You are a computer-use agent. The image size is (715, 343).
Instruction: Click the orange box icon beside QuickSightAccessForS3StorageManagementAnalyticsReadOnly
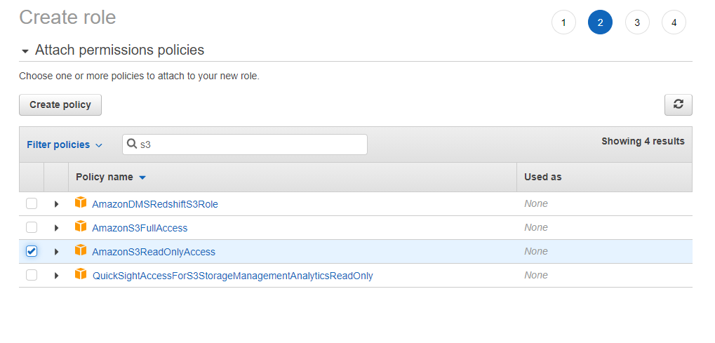tap(81, 274)
